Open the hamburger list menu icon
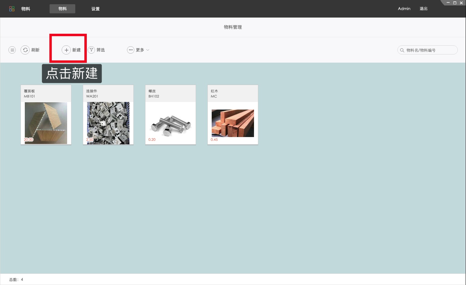The image size is (466, 285). 12,50
